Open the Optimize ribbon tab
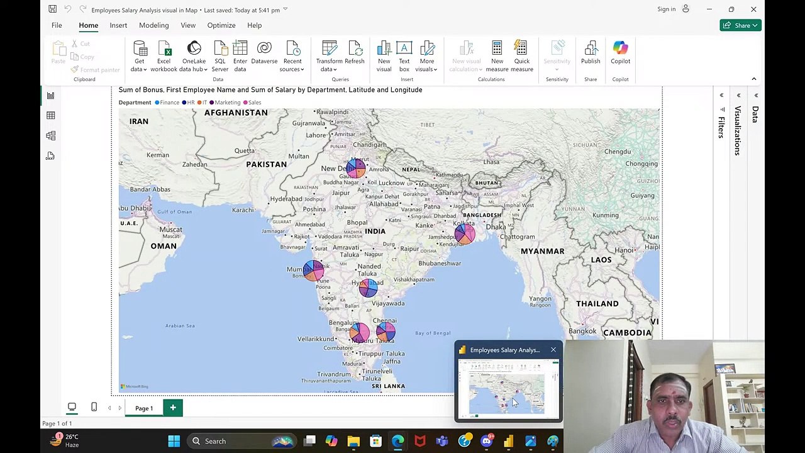 pyautogui.click(x=221, y=25)
